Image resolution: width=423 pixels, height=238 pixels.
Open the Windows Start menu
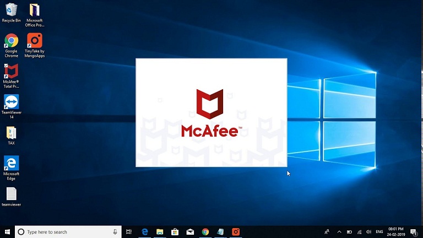[7, 232]
